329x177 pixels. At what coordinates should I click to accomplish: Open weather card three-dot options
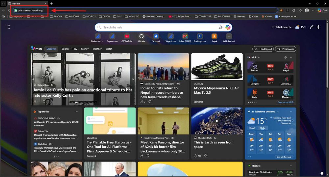click(x=291, y=112)
